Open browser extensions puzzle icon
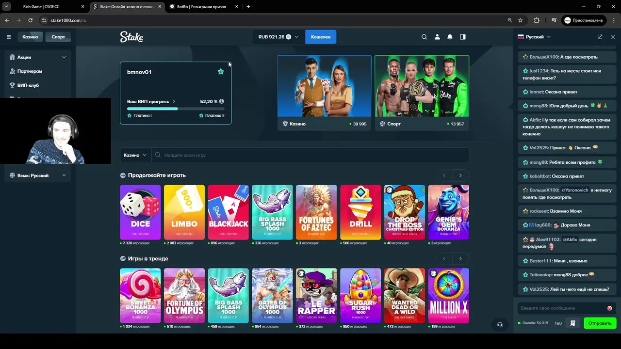The height and width of the screenshot is (349, 621). pos(537,20)
